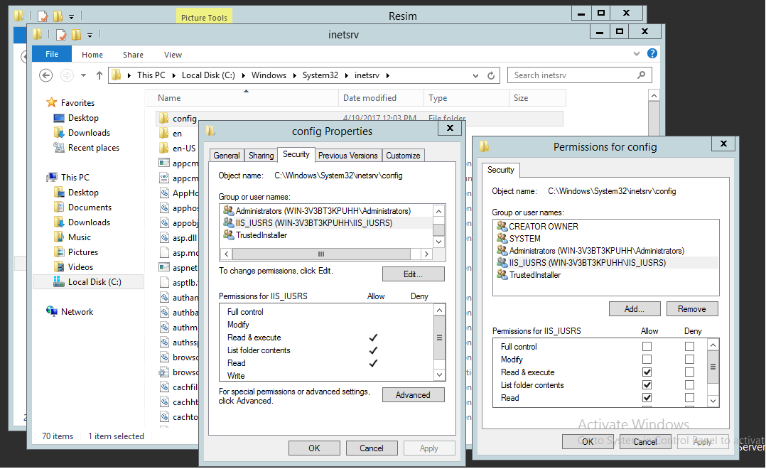Open recent locations dropdown arrow
The image size is (766, 469).
pos(84,75)
